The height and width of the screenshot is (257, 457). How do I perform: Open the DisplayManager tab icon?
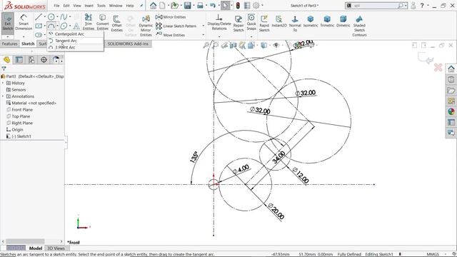56,60
